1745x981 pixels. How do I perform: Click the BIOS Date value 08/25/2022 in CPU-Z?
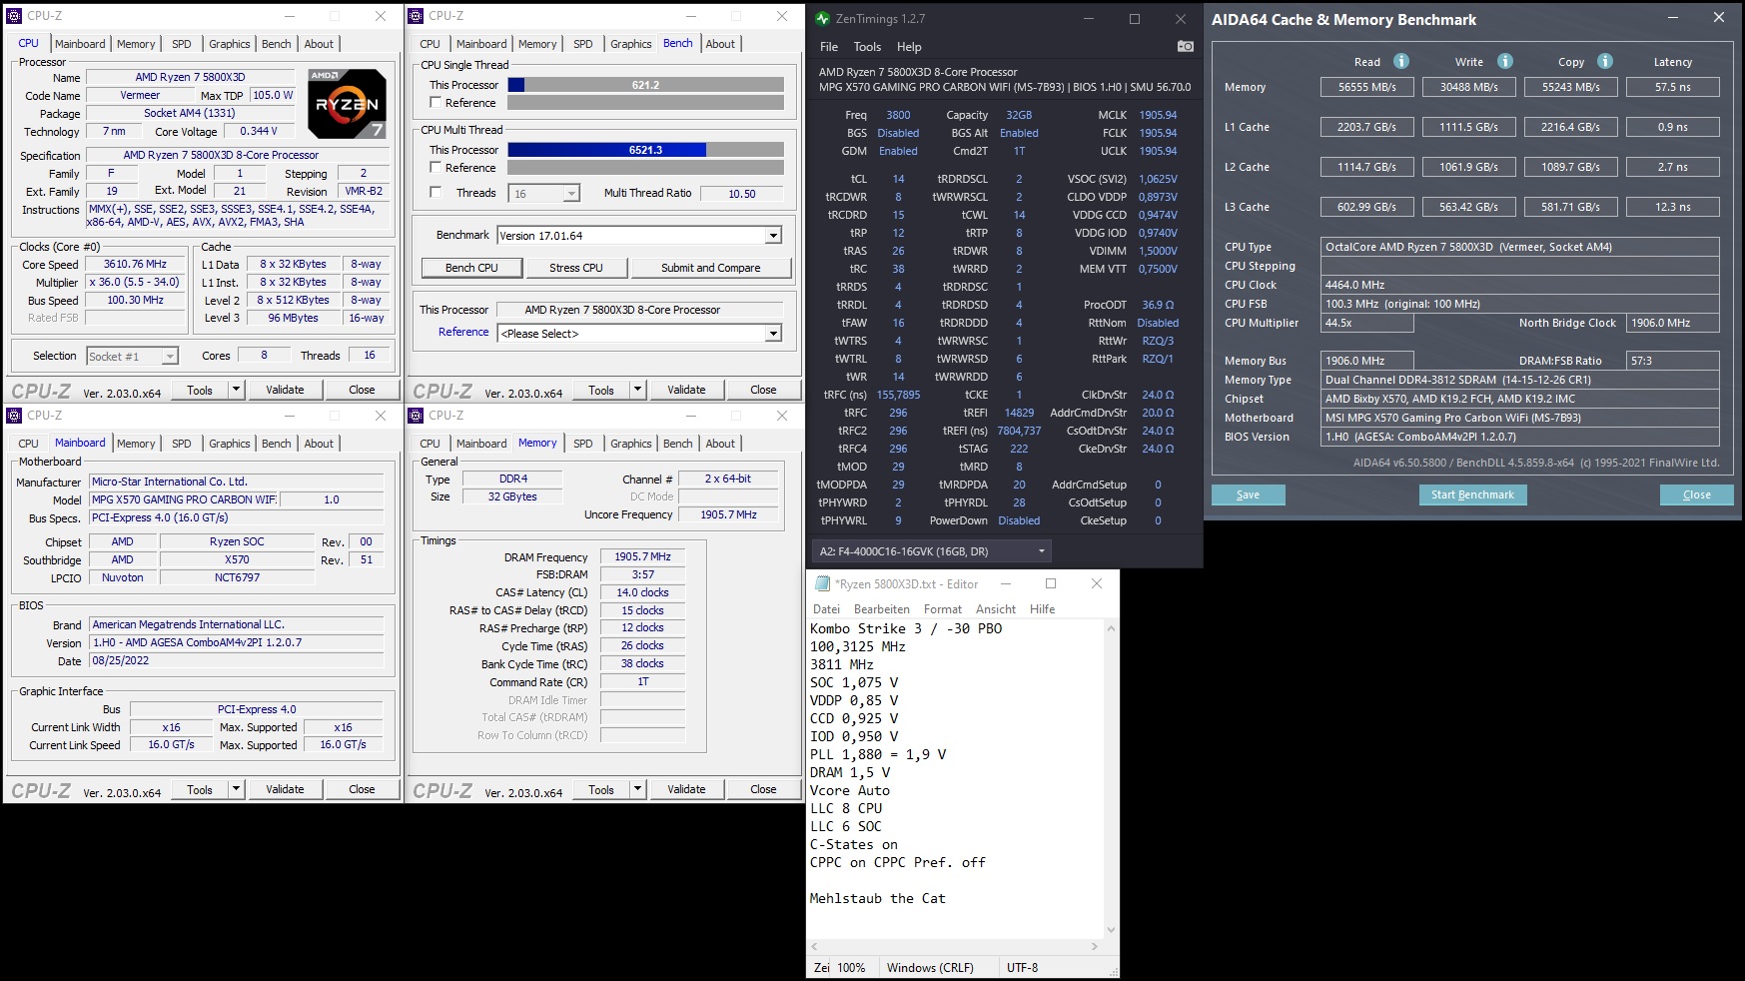point(237,660)
